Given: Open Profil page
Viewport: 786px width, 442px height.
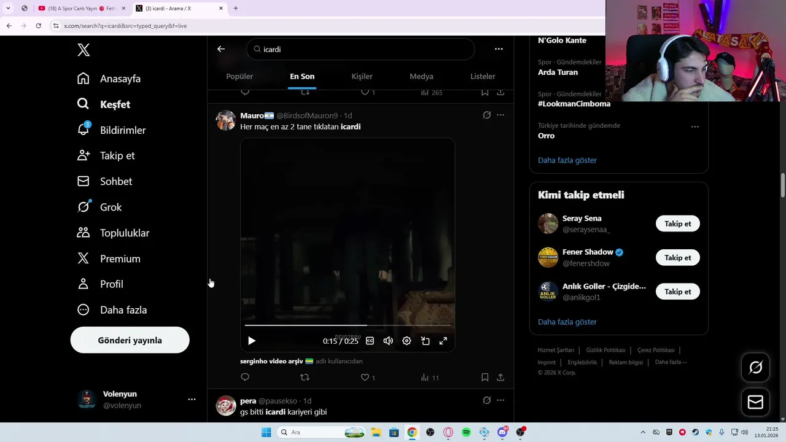Looking at the screenshot, I should [x=100, y=284].
